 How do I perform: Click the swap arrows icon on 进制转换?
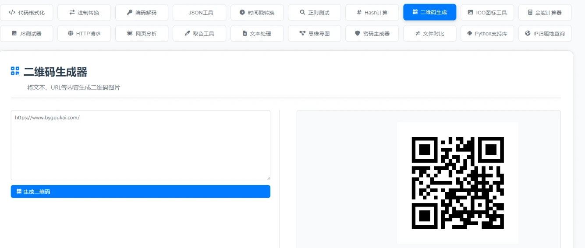[72, 13]
